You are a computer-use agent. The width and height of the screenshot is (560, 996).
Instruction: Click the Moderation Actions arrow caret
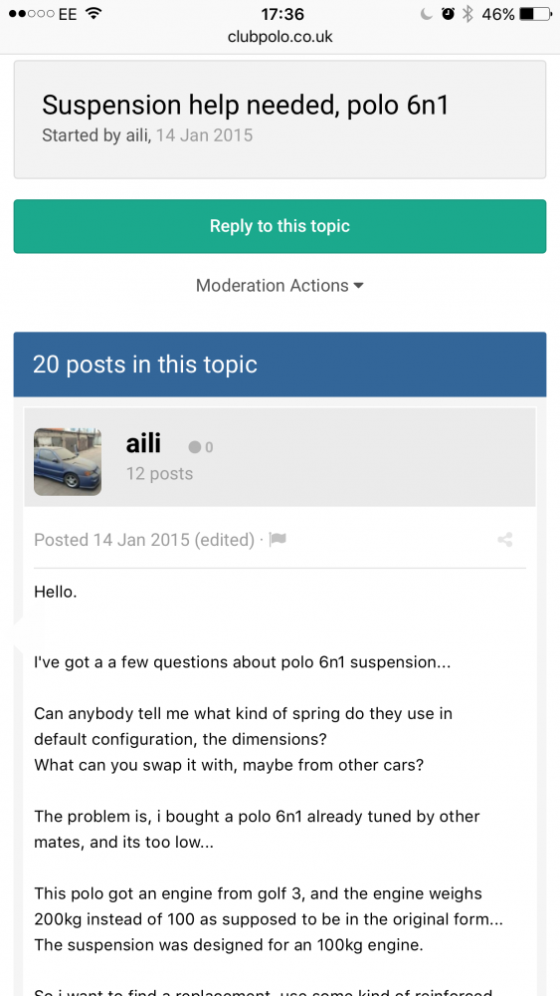click(358, 287)
